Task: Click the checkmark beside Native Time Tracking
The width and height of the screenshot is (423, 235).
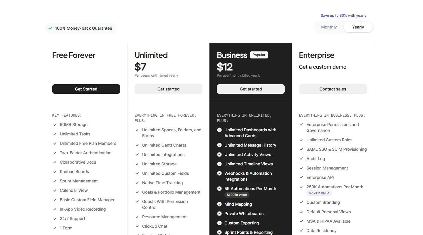Action: coord(137,183)
